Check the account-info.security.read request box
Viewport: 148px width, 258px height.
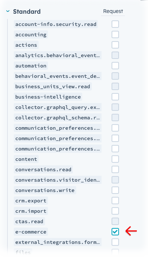[115, 24]
